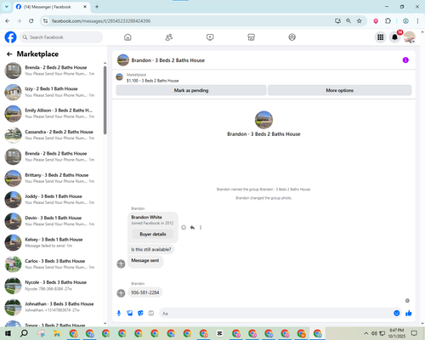Open File Explorer from the taskbar
Viewport: 425px width, 340px height.
click(x=57, y=333)
